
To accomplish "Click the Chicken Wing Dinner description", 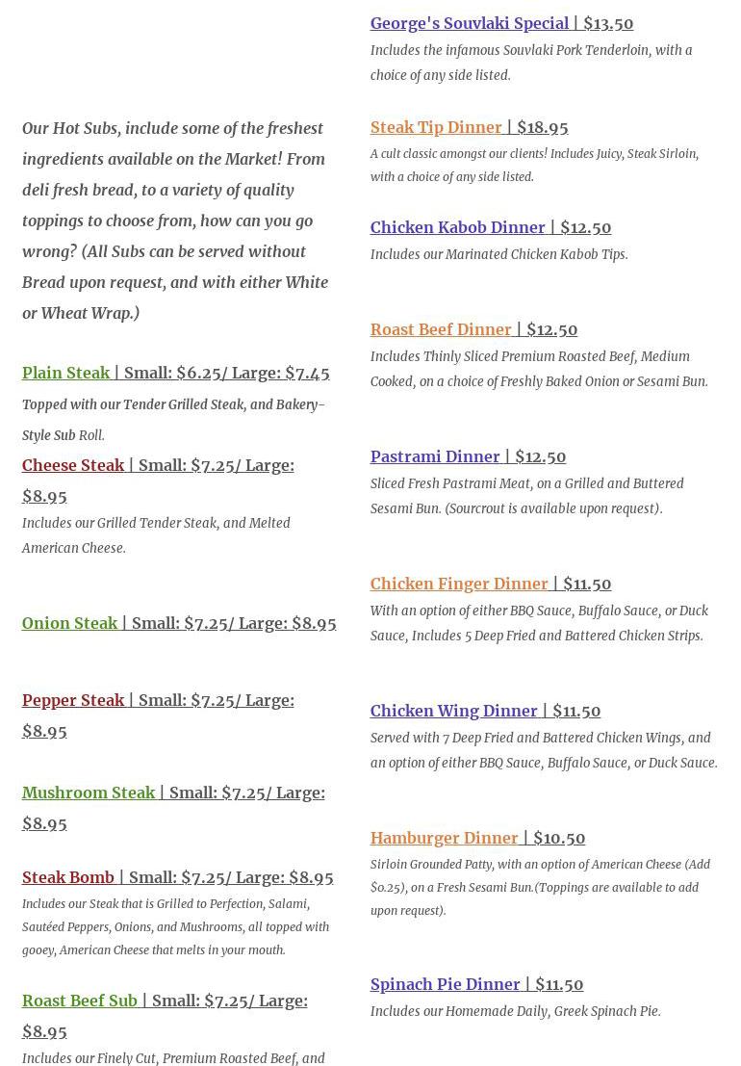I will [544, 750].
